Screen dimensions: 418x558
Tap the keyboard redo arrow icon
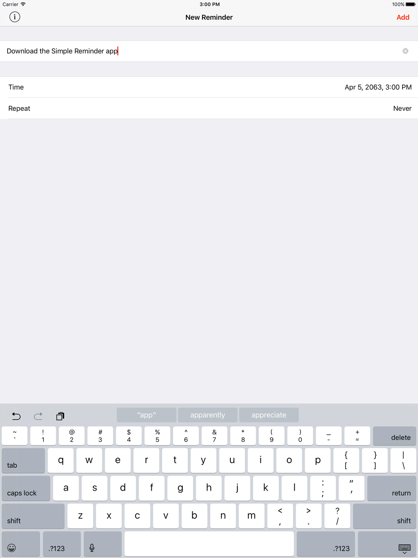(x=38, y=416)
